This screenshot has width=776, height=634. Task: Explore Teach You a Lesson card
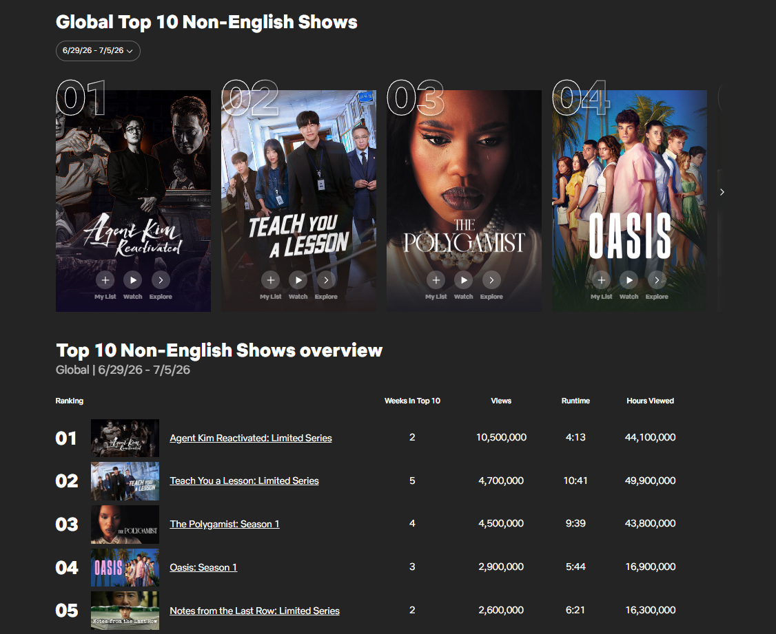coord(326,280)
